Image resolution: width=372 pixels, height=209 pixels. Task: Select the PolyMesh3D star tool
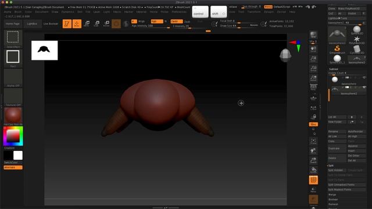(x=357, y=40)
